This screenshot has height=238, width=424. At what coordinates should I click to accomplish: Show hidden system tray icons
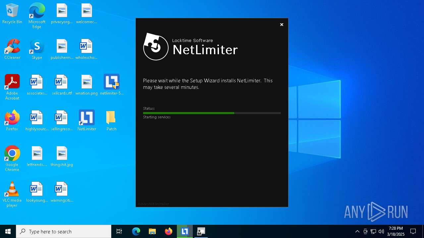[x=357, y=231]
